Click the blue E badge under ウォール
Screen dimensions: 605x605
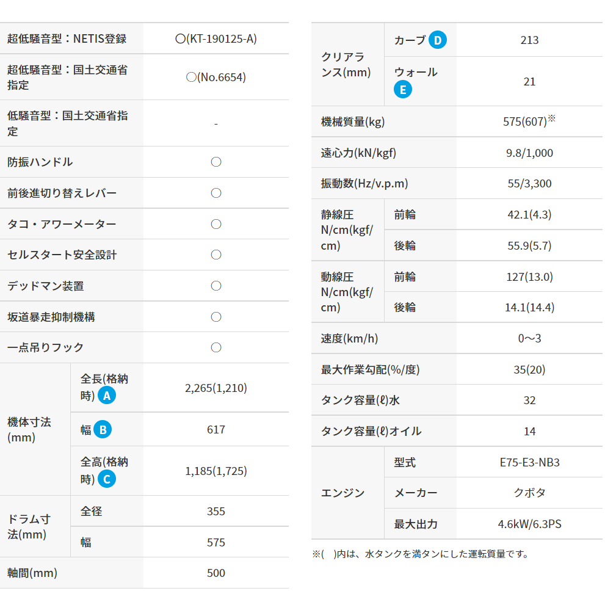click(x=403, y=90)
